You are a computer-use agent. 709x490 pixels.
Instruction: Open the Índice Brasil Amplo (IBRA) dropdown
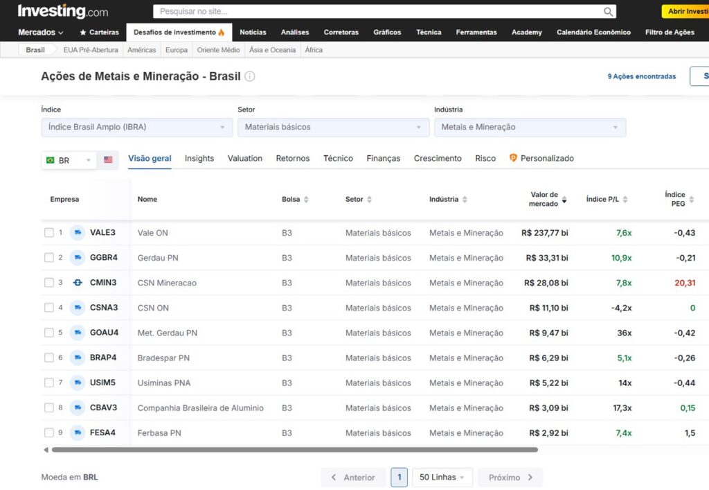(x=137, y=127)
